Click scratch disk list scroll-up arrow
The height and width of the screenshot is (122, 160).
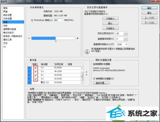coord(82,68)
